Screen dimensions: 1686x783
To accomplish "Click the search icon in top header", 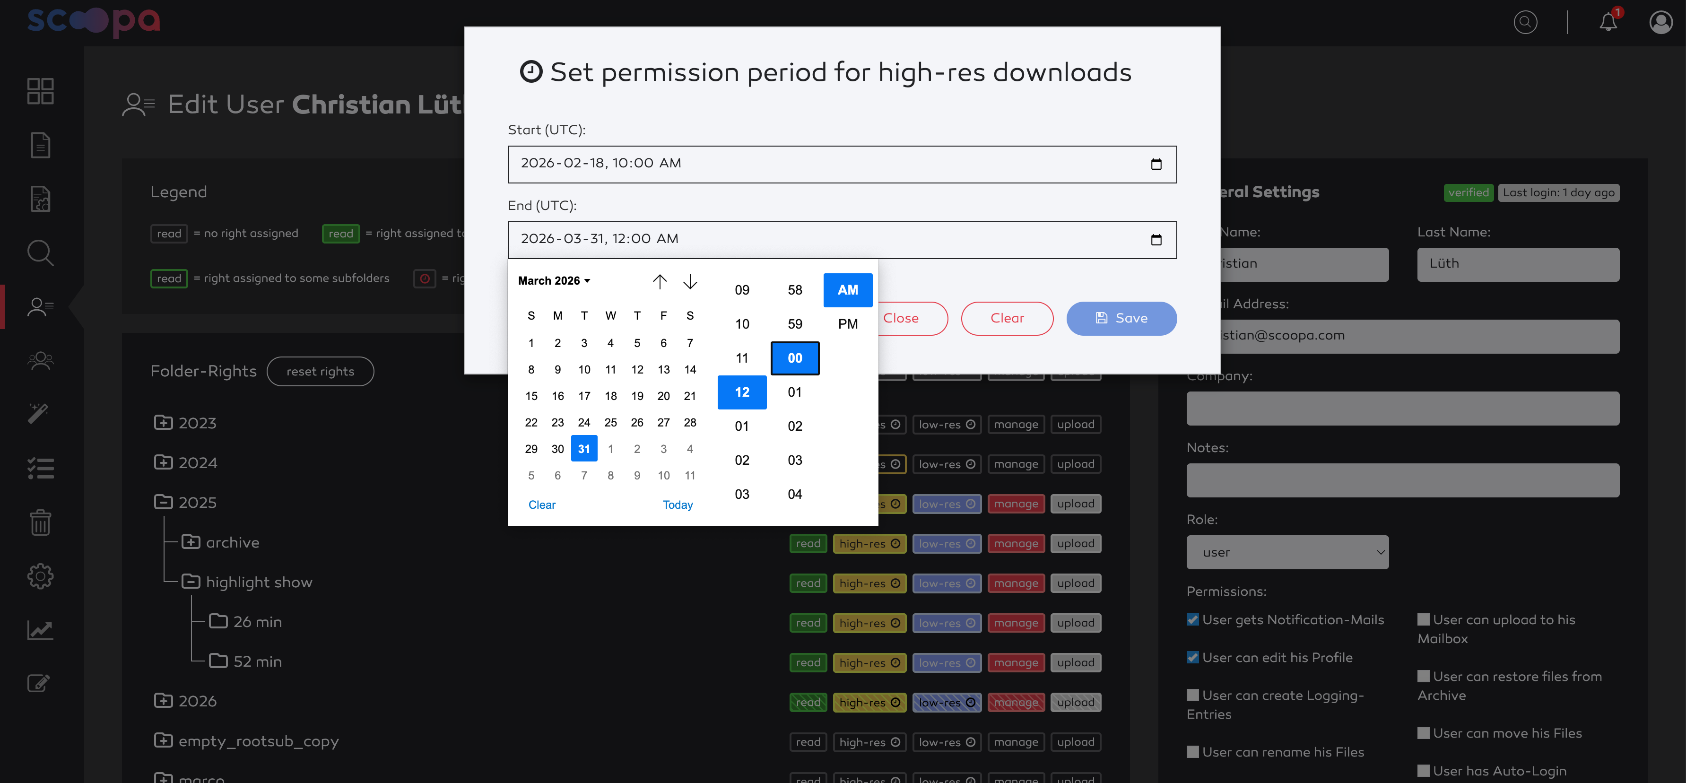I will pyautogui.click(x=1525, y=22).
